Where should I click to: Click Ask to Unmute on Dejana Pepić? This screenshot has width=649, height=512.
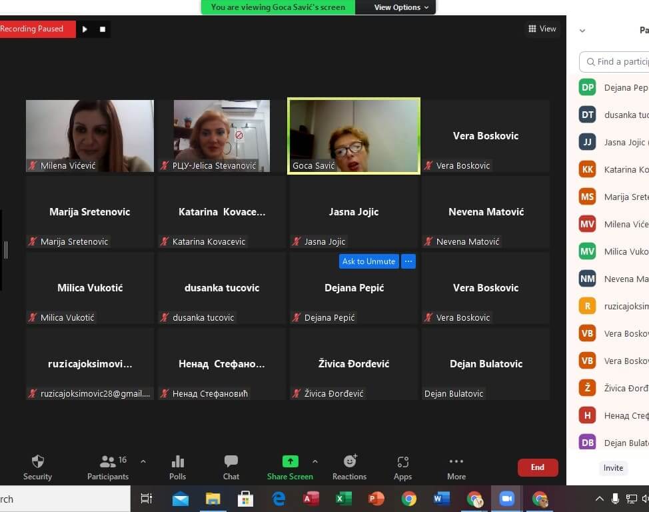tap(368, 261)
